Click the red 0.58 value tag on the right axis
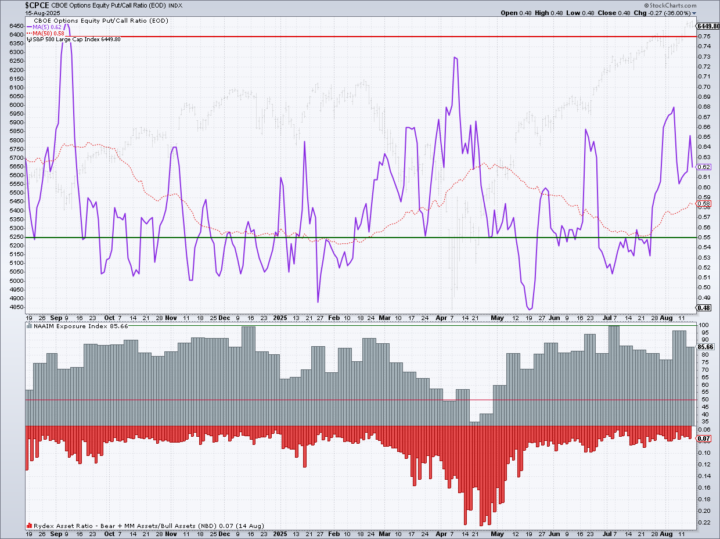The width and height of the screenshot is (720, 539). point(704,204)
